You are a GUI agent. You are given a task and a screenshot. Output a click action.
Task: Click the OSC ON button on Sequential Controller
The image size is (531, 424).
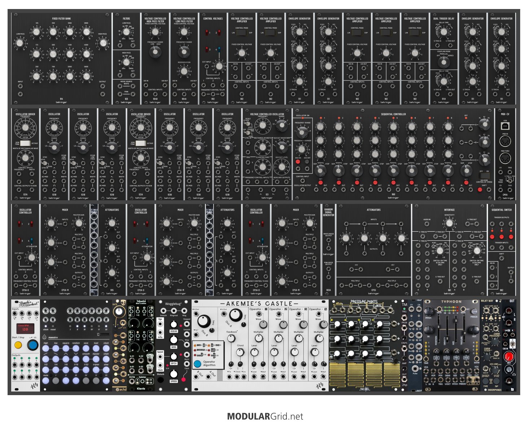(298, 162)
